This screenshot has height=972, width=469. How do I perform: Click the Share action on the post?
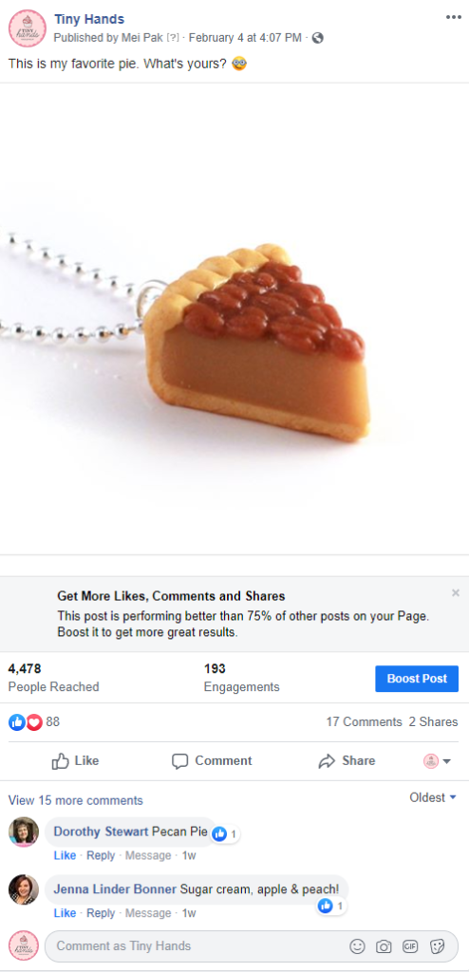[347, 760]
